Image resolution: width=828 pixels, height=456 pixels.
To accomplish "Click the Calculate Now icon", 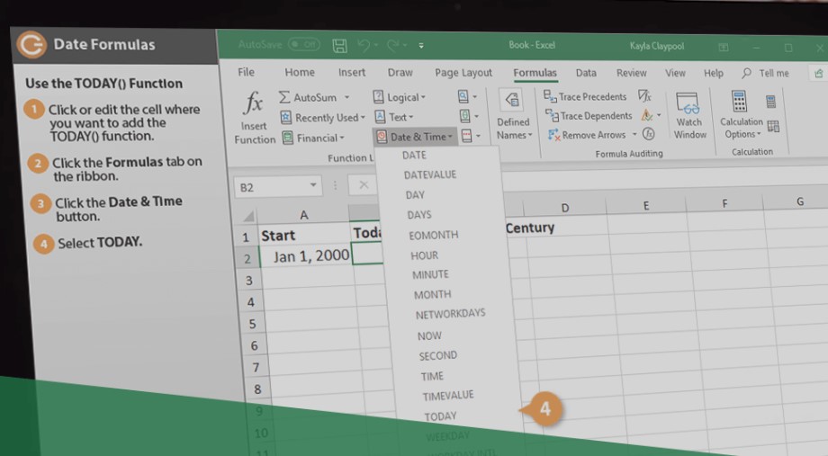I will (x=770, y=102).
